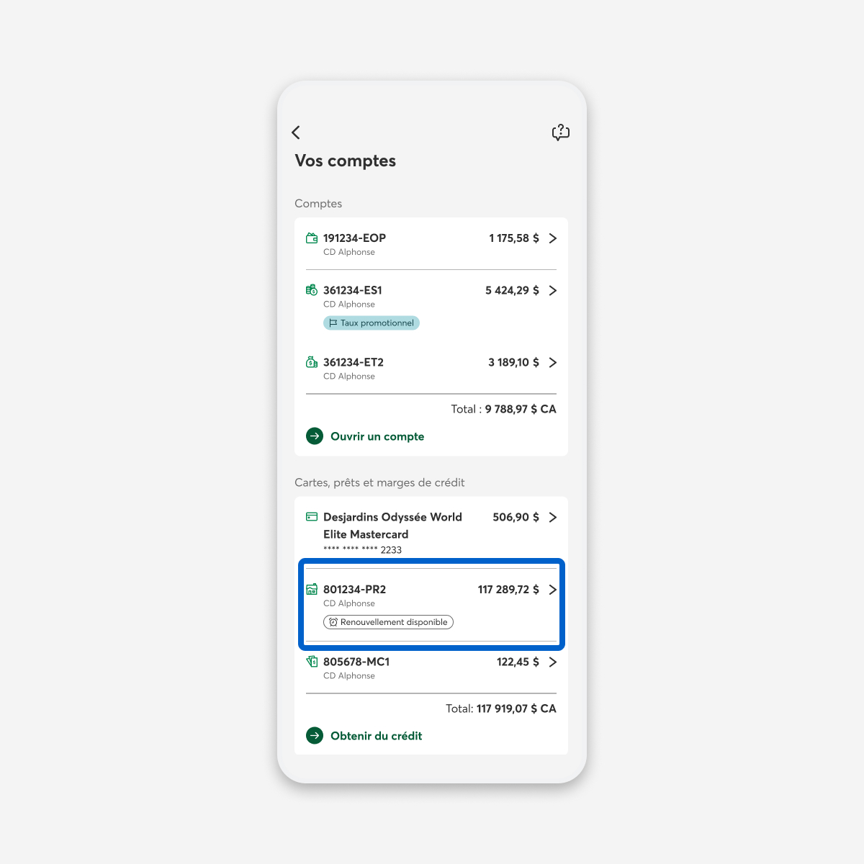The width and height of the screenshot is (864, 864).
Task: Open the help chat bubble icon
Action: [560, 132]
